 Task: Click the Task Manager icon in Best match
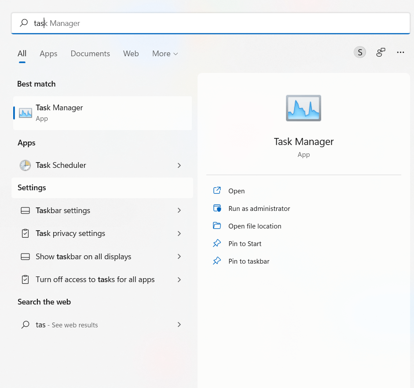26,113
